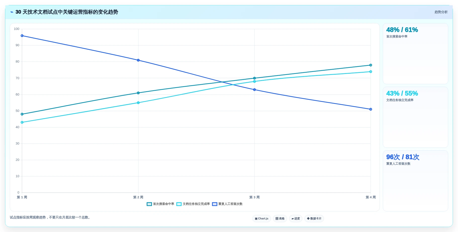
Task: Click the 100 y-axis label
Action: [17, 29]
